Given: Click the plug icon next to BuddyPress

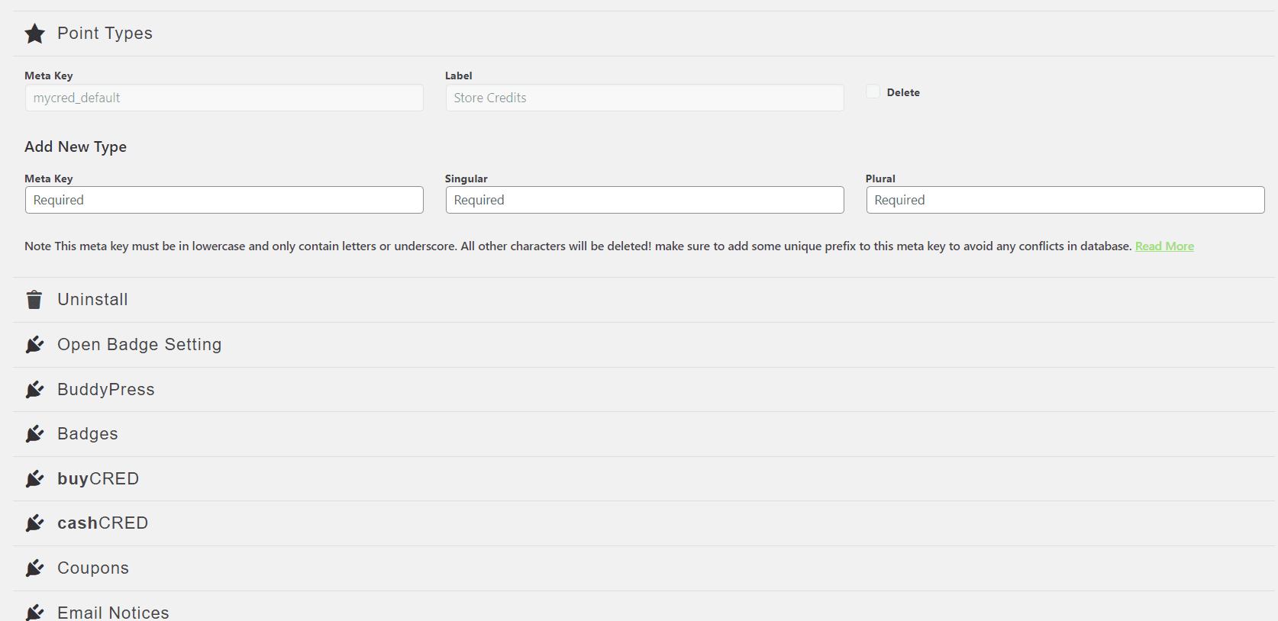Looking at the screenshot, I should click(34, 390).
